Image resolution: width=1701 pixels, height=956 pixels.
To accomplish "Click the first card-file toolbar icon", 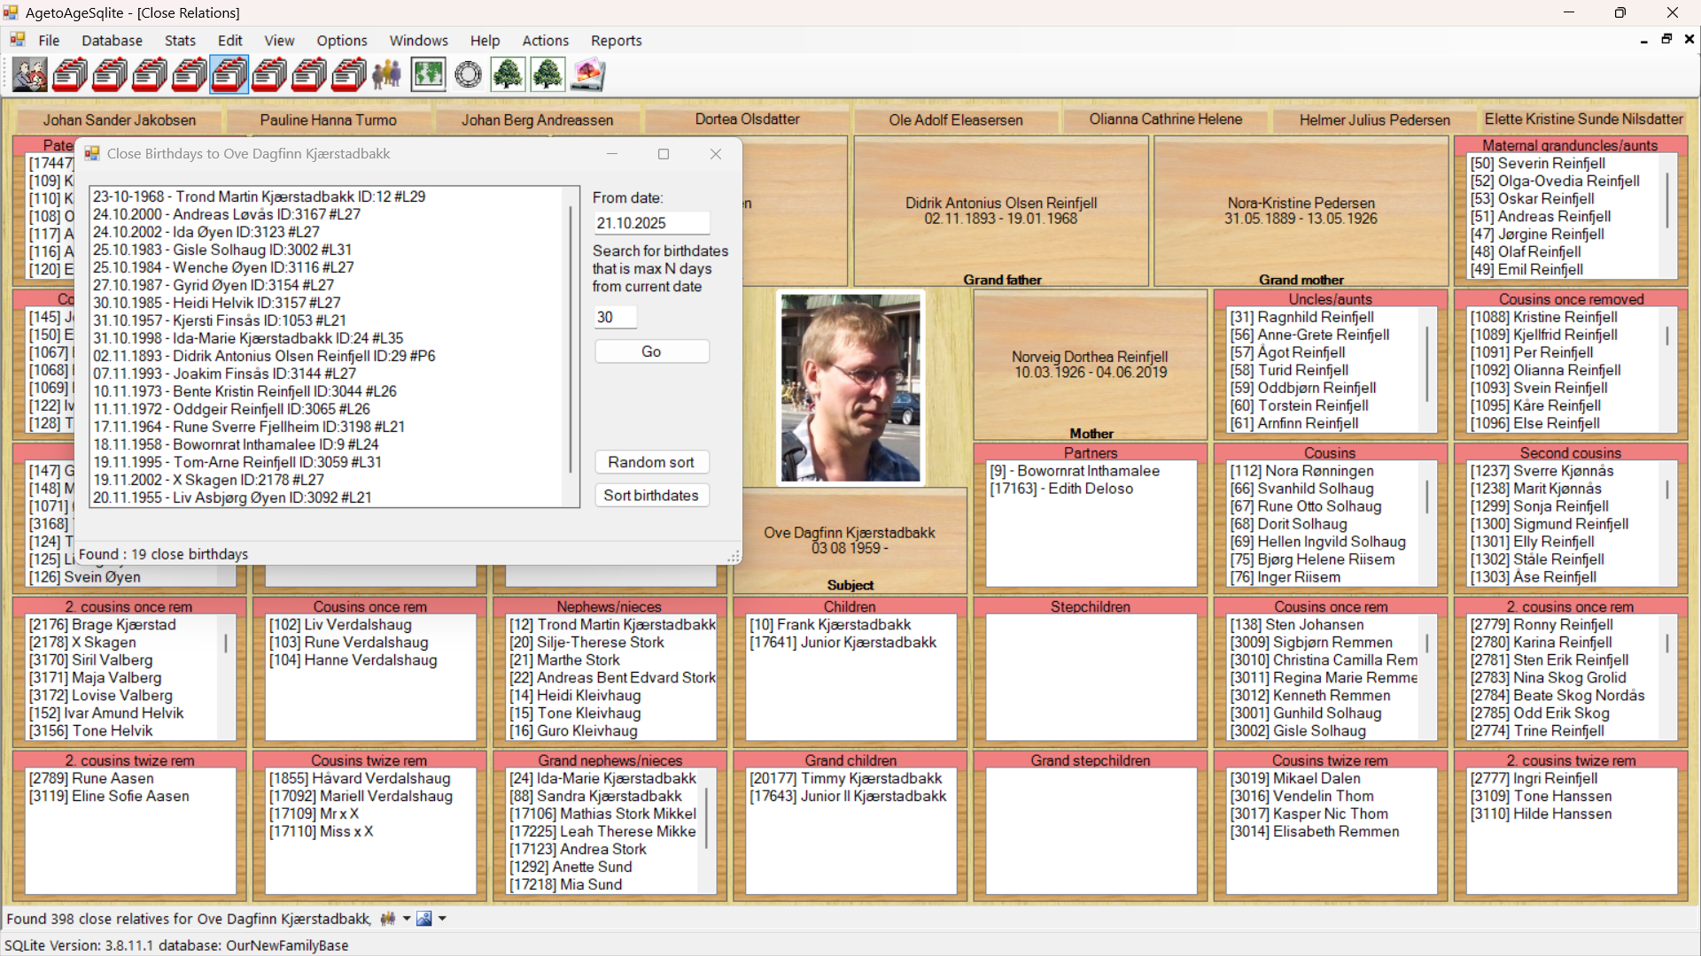I will [70, 75].
